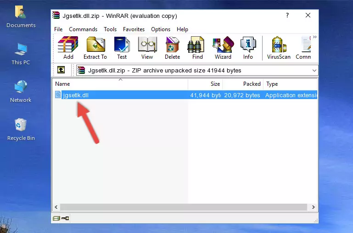Viewport: 353px width, 233px height.
Task: Click the Application extension type cell
Action: pos(291,95)
